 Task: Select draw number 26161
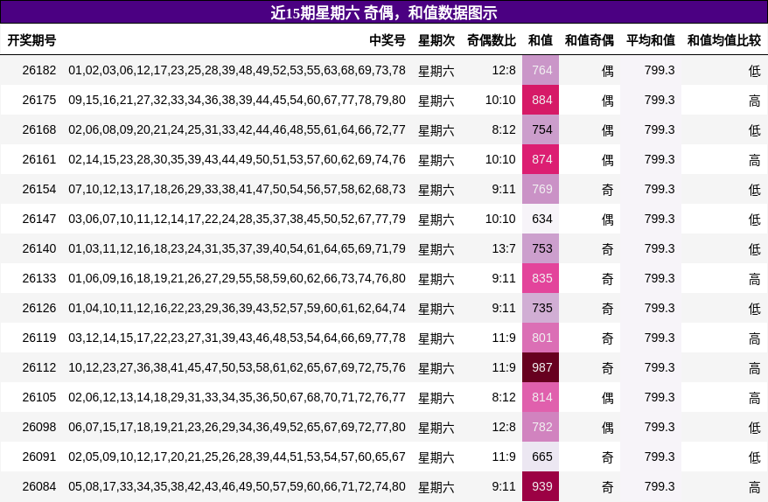(x=39, y=160)
